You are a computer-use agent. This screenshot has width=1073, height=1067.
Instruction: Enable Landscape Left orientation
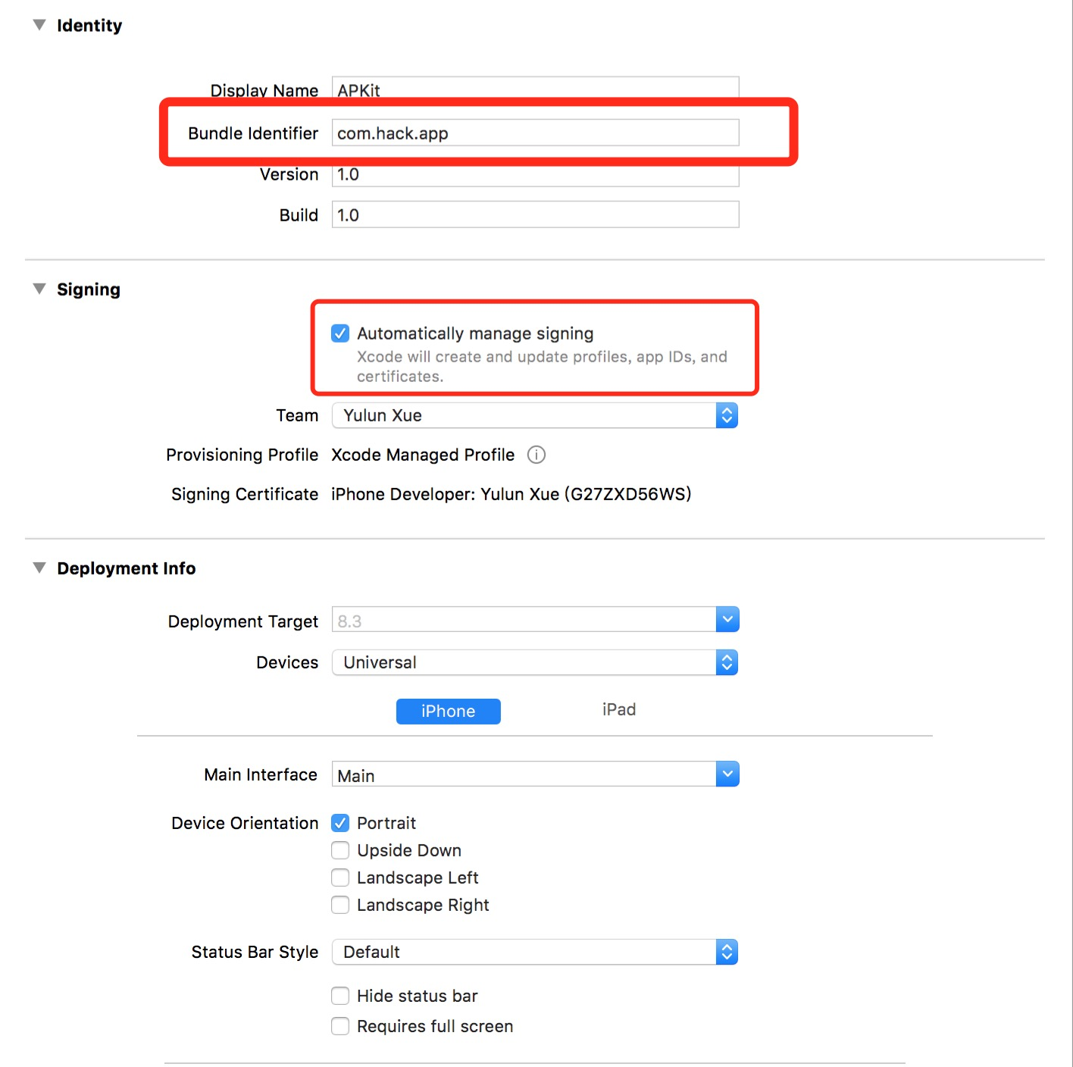pos(340,878)
